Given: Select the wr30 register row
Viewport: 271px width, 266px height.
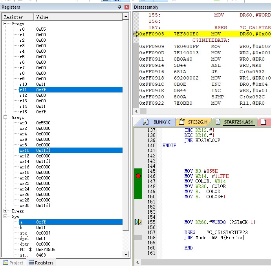Looking at the screenshot, I should (x=71, y=205).
